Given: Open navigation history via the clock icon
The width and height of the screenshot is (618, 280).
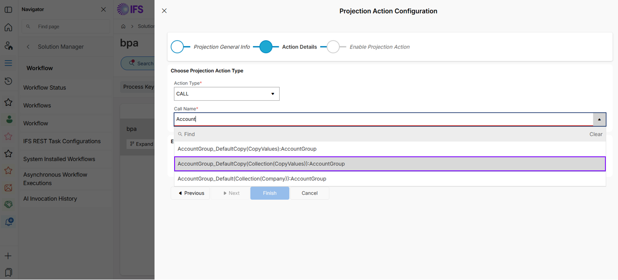Looking at the screenshot, I should tap(8, 81).
